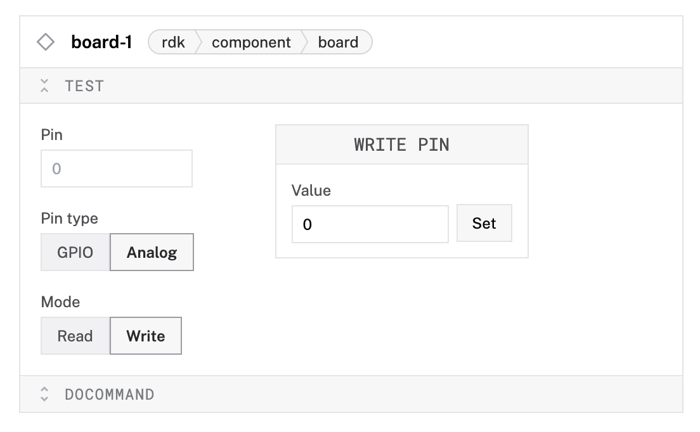Click the diamond icon beside board-1
The width and height of the screenshot is (700, 432).
46,42
